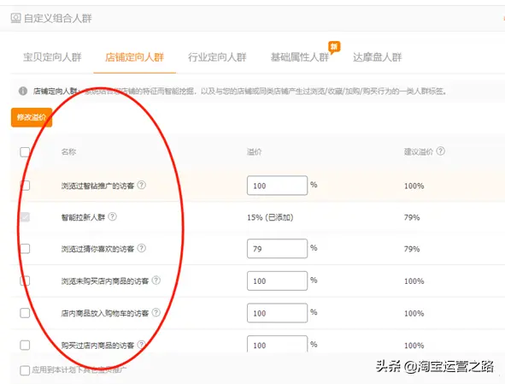Click premium input for 浏览未购买店内商品的访客
Image resolution: width=505 pixels, height=384 pixels.
pos(278,281)
